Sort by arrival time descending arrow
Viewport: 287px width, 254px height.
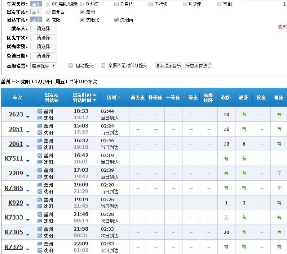pos(94,100)
